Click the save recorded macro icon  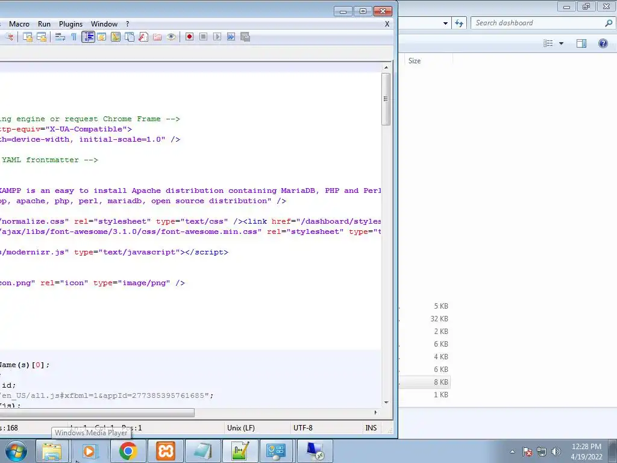click(x=245, y=37)
